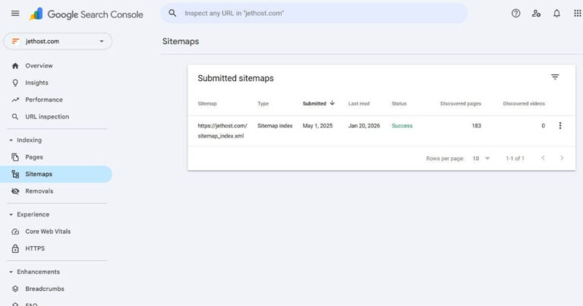Click the Insights lightbulb icon
Image resolution: width=583 pixels, height=306 pixels.
tap(15, 83)
